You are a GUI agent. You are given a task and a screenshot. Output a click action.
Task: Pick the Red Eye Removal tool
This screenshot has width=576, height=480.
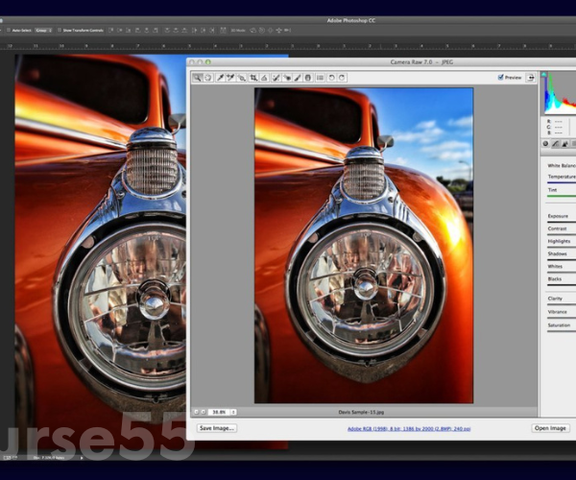(287, 78)
